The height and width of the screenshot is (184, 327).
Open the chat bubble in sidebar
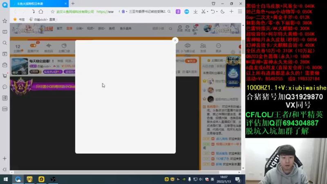click(4, 87)
